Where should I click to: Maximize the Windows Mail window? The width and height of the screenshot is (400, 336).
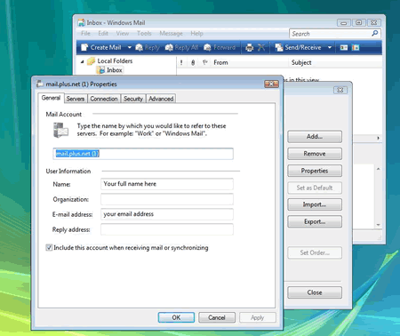tap(359, 22)
